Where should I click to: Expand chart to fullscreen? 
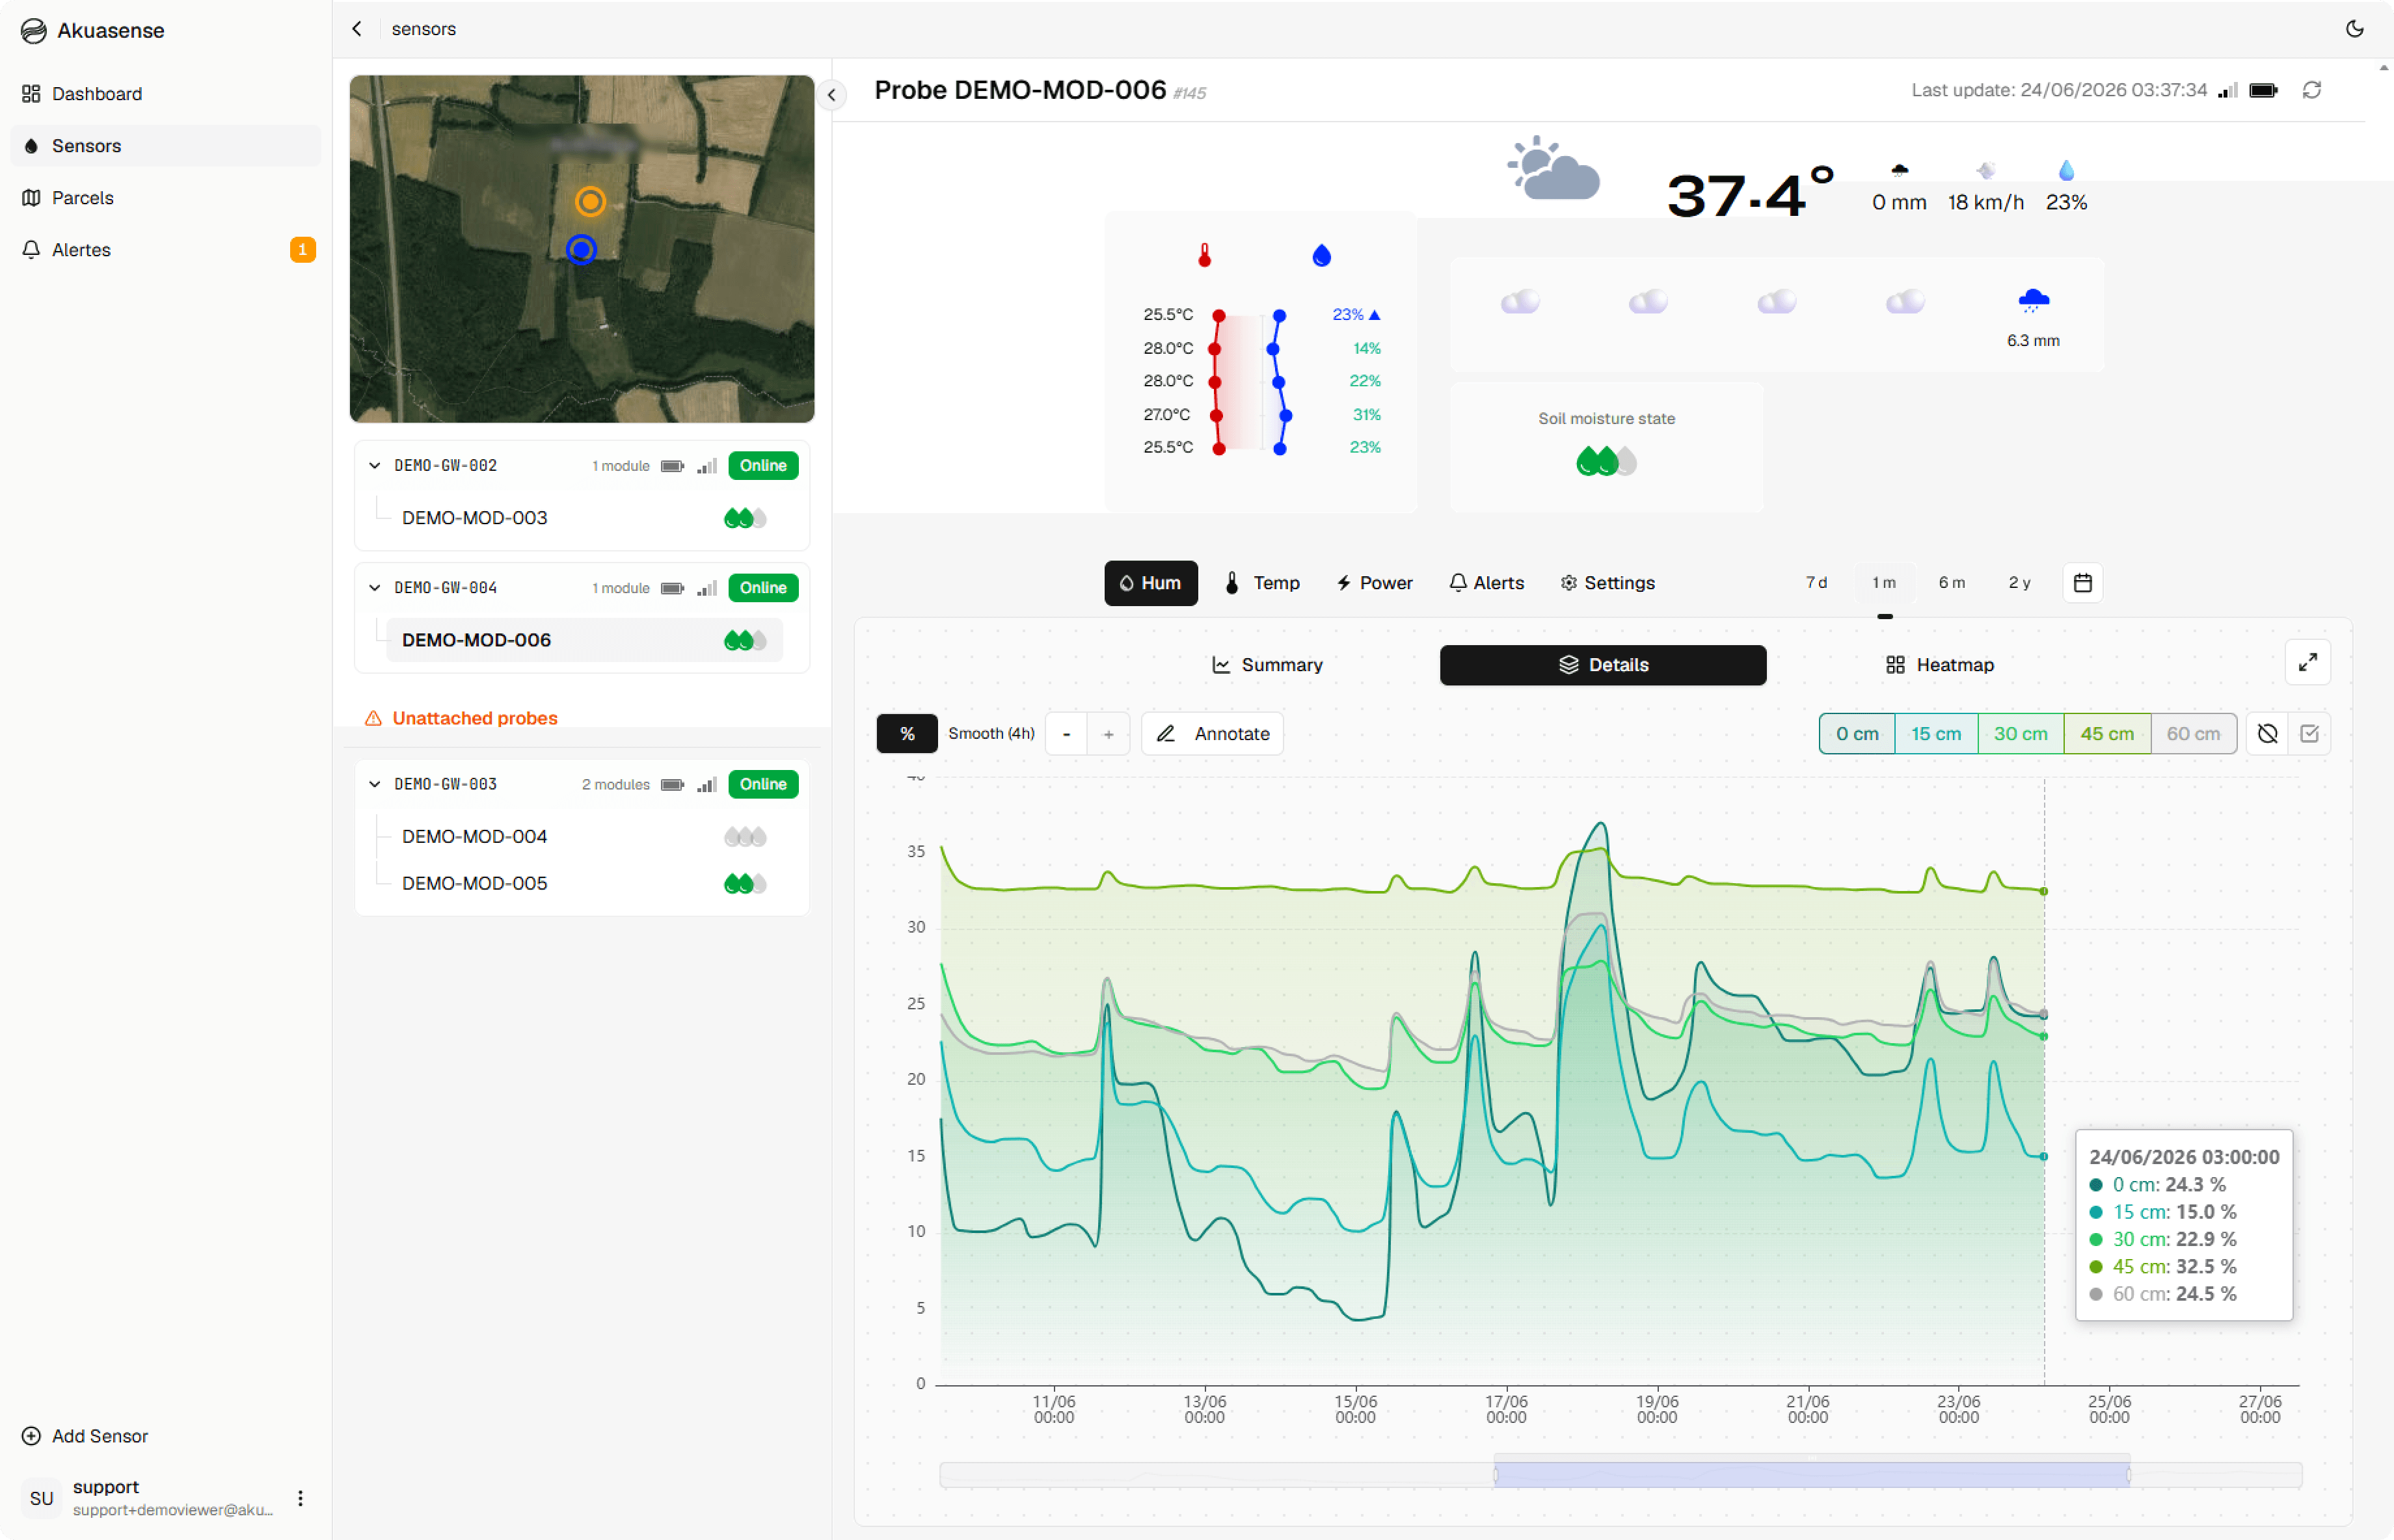(x=2307, y=663)
